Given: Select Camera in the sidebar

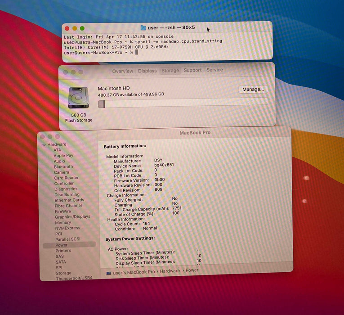Looking at the screenshot, I should [x=62, y=172].
